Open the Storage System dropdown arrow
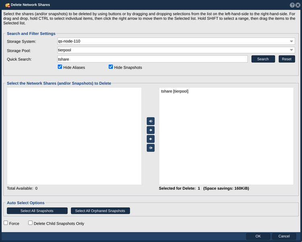 point(291,41)
